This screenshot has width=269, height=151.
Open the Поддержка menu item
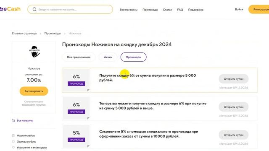196,10
